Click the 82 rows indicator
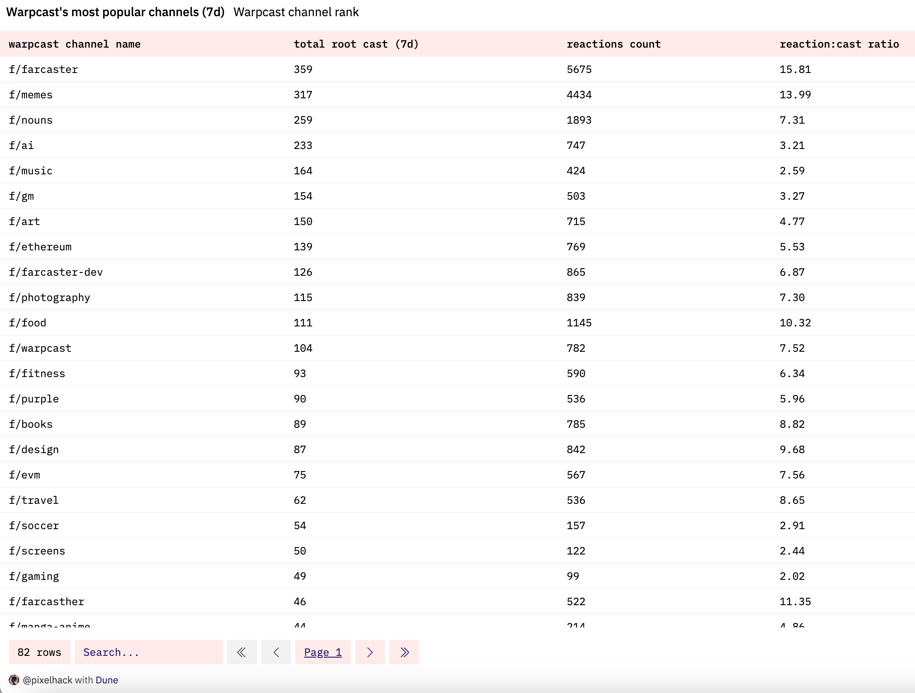The width and height of the screenshot is (915, 693). click(39, 652)
